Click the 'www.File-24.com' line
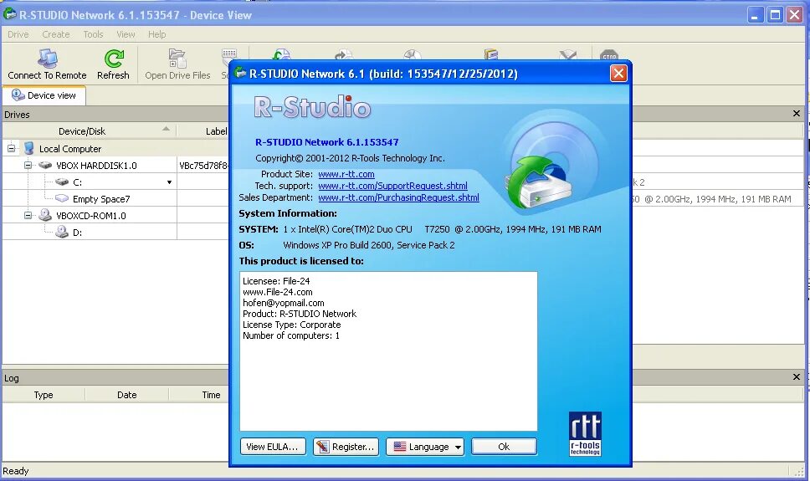 tap(278, 292)
